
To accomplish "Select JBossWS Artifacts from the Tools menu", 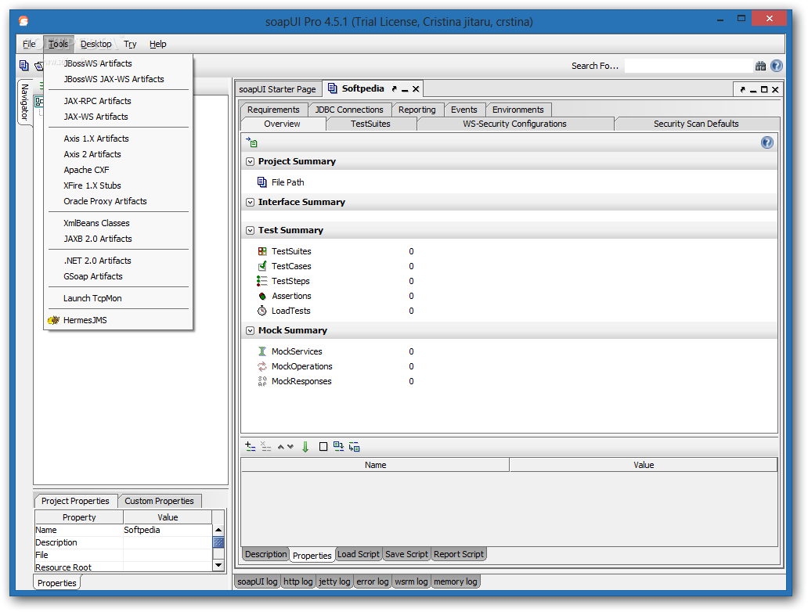I will pos(98,63).
